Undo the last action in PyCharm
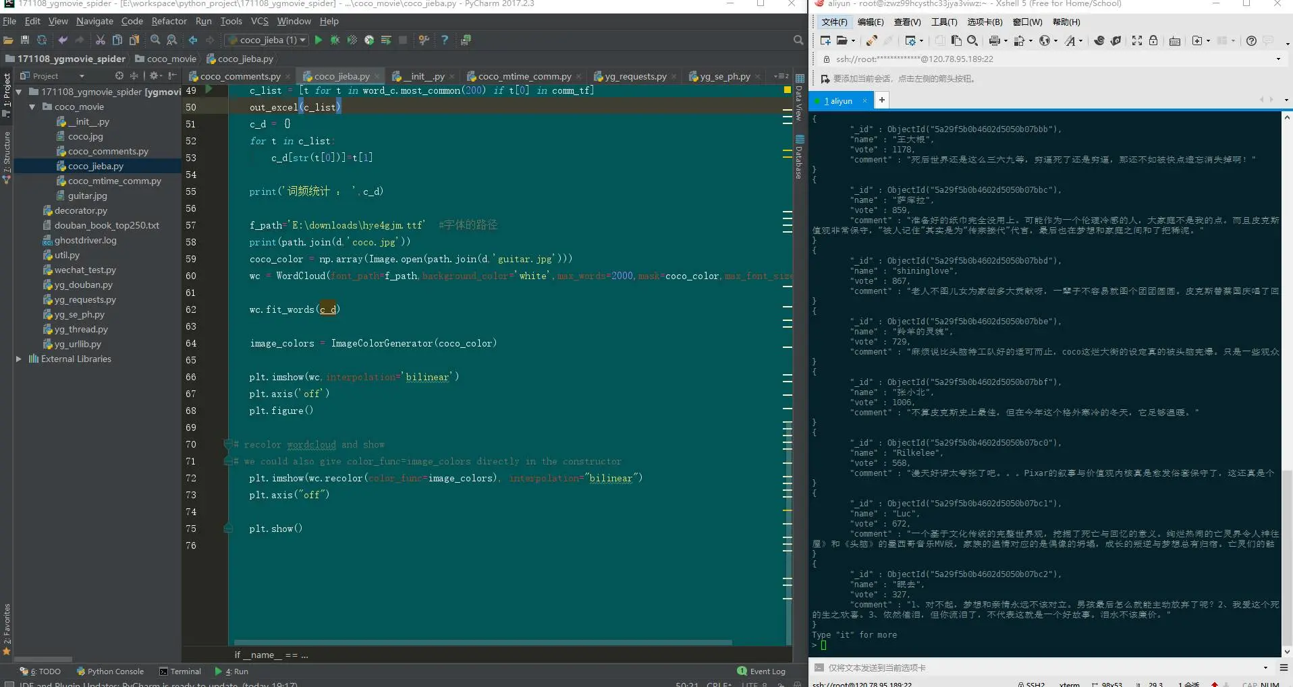Viewport: 1293px width, 687px height. pyautogui.click(x=63, y=40)
